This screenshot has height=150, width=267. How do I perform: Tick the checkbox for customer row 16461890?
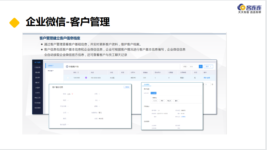(68, 78)
